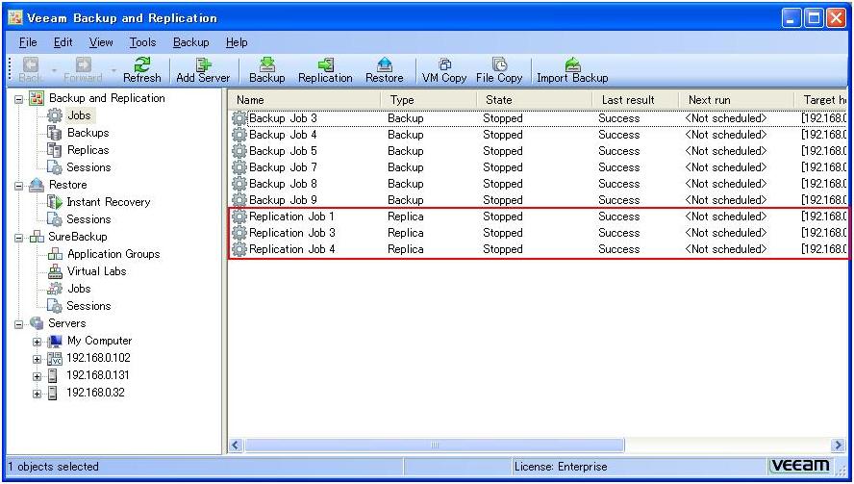Select the Virtual Labs icon
Image resolution: width=854 pixels, height=484 pixels.
click(x=55, y=271)
